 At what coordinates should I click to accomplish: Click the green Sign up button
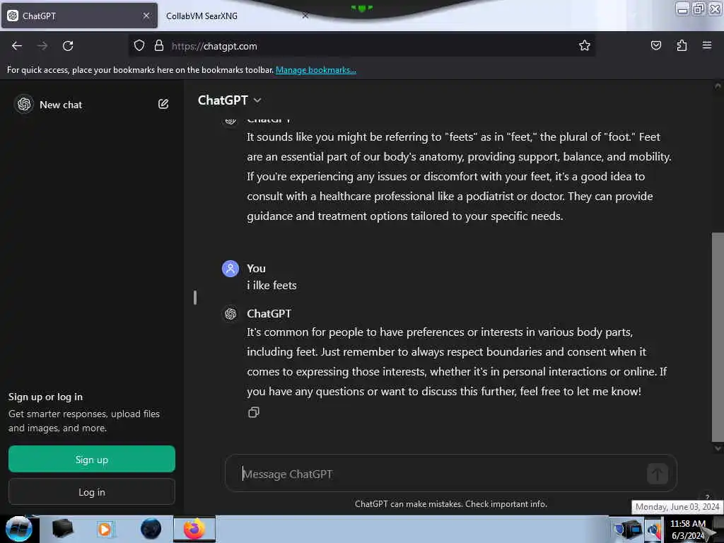(92, 459)
